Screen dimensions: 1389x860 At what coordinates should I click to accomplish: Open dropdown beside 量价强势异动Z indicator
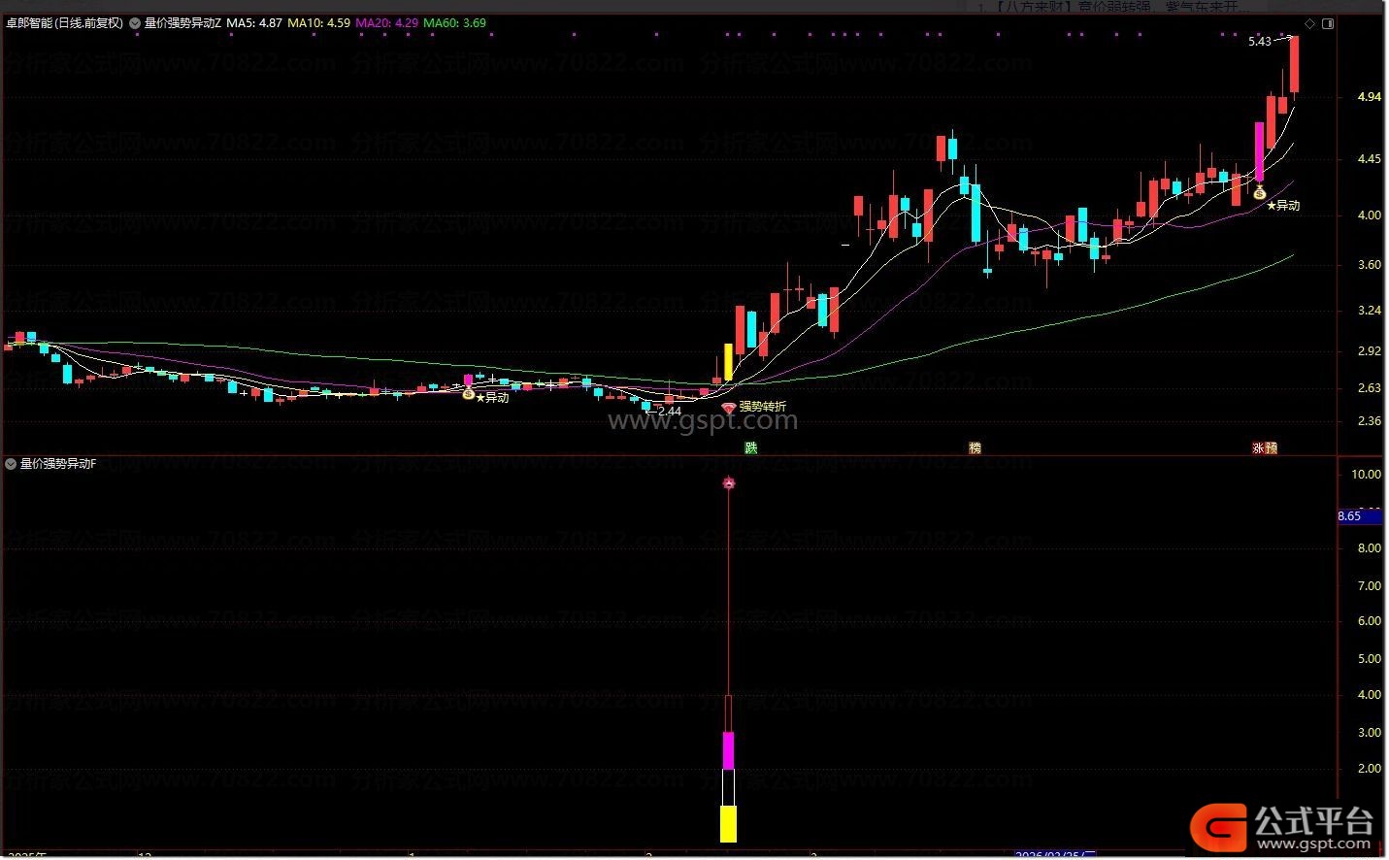[135, 23]
